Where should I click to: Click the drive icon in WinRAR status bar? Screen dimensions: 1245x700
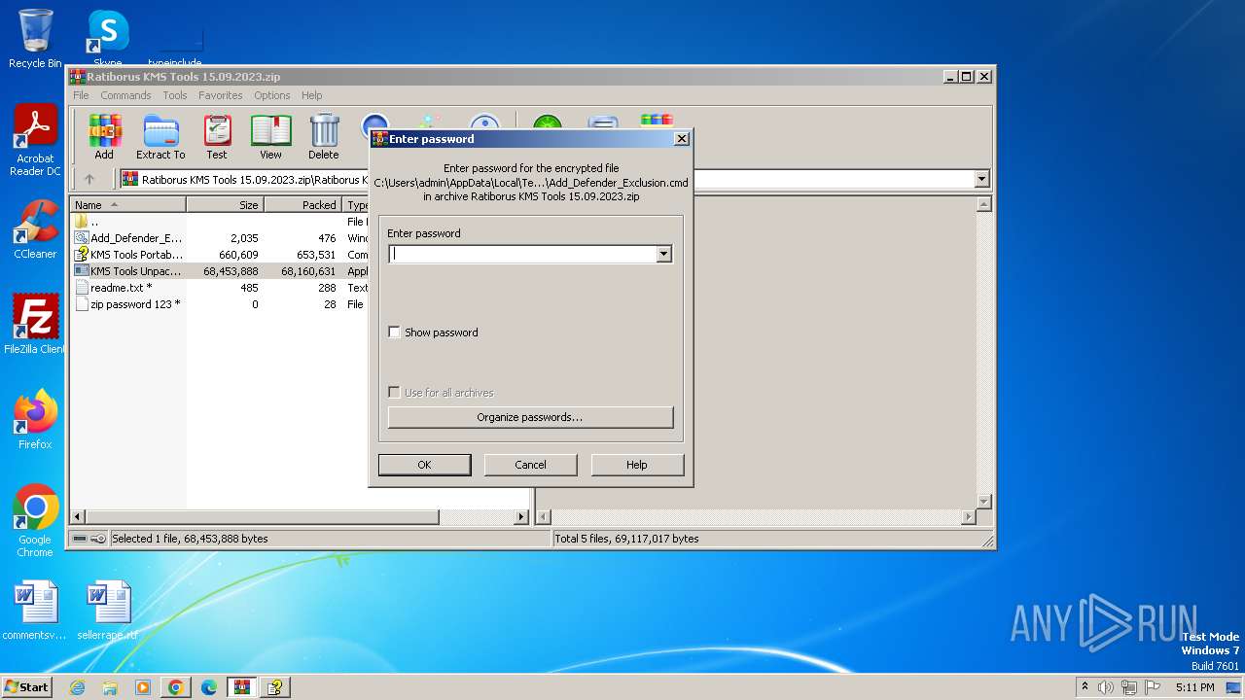pos(80,539)
